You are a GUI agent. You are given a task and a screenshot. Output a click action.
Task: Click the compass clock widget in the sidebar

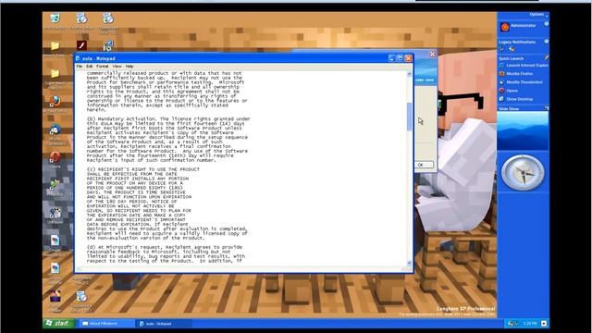pyautogui.click(x=523, y=173)
